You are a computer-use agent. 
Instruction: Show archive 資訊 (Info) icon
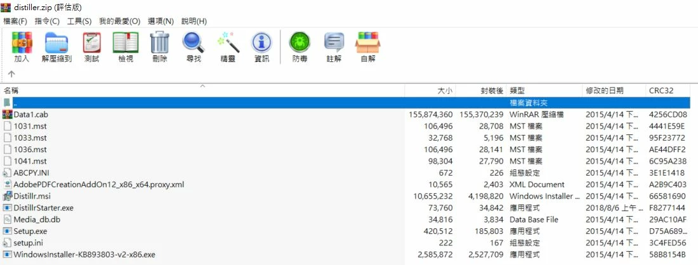261,42
